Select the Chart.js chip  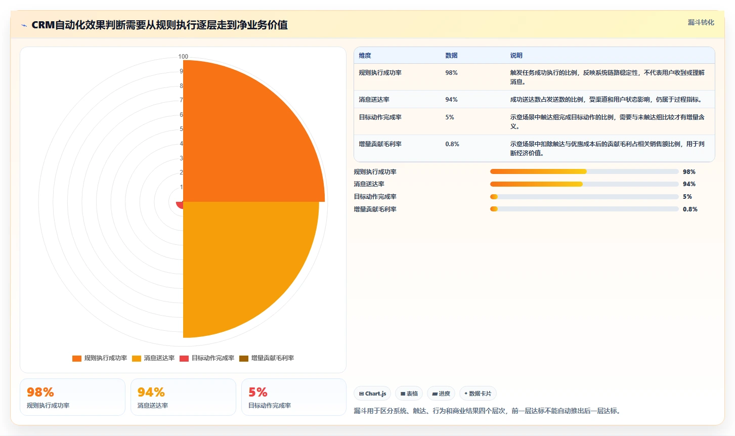(x=372, y=394)
